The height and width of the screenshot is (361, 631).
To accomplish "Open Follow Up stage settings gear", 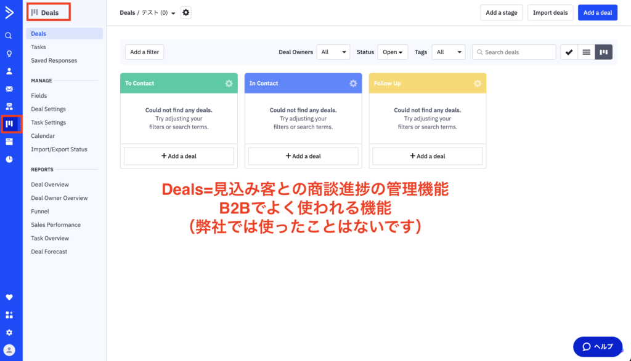I will 478,83.
